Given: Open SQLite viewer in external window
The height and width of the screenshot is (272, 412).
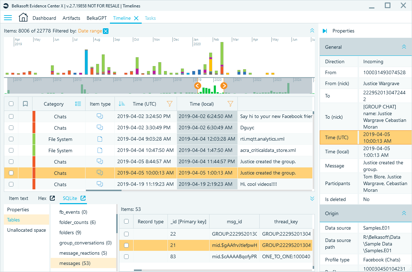Looking at the screenshot, I should [83, 198].
